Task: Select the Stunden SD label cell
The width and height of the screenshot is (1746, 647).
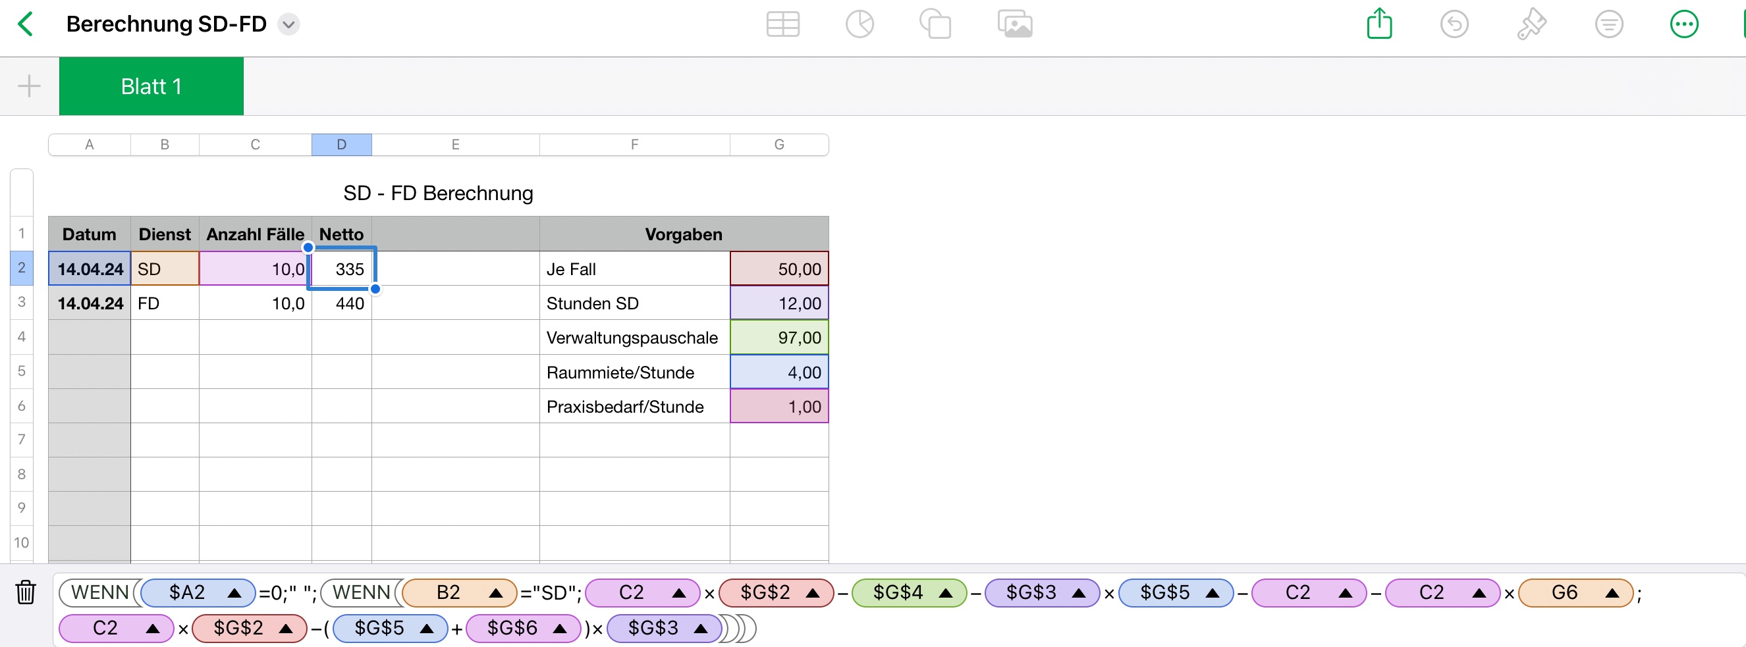Action: [634, 303]
